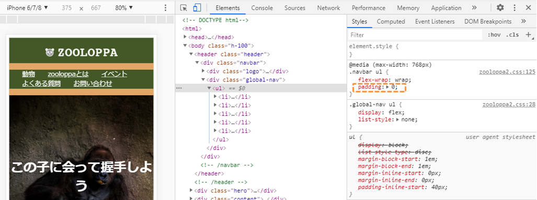Viewport: 537px width, 200px height.
Task: Click the 375 width field
Action: pyautogui.click(x=67, y=8)
